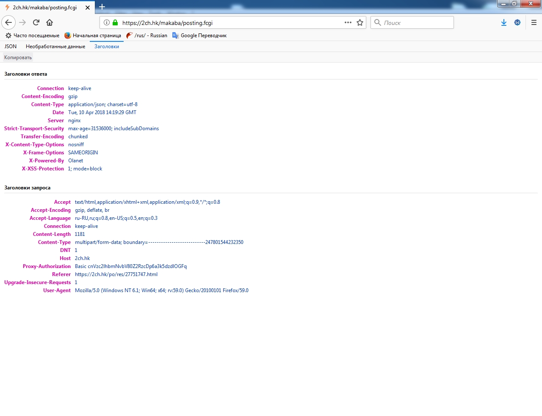Click the 'X-XSS-Protection' header name
The height and width of the screenshot is (416, 542).
[x=43, y=169]
